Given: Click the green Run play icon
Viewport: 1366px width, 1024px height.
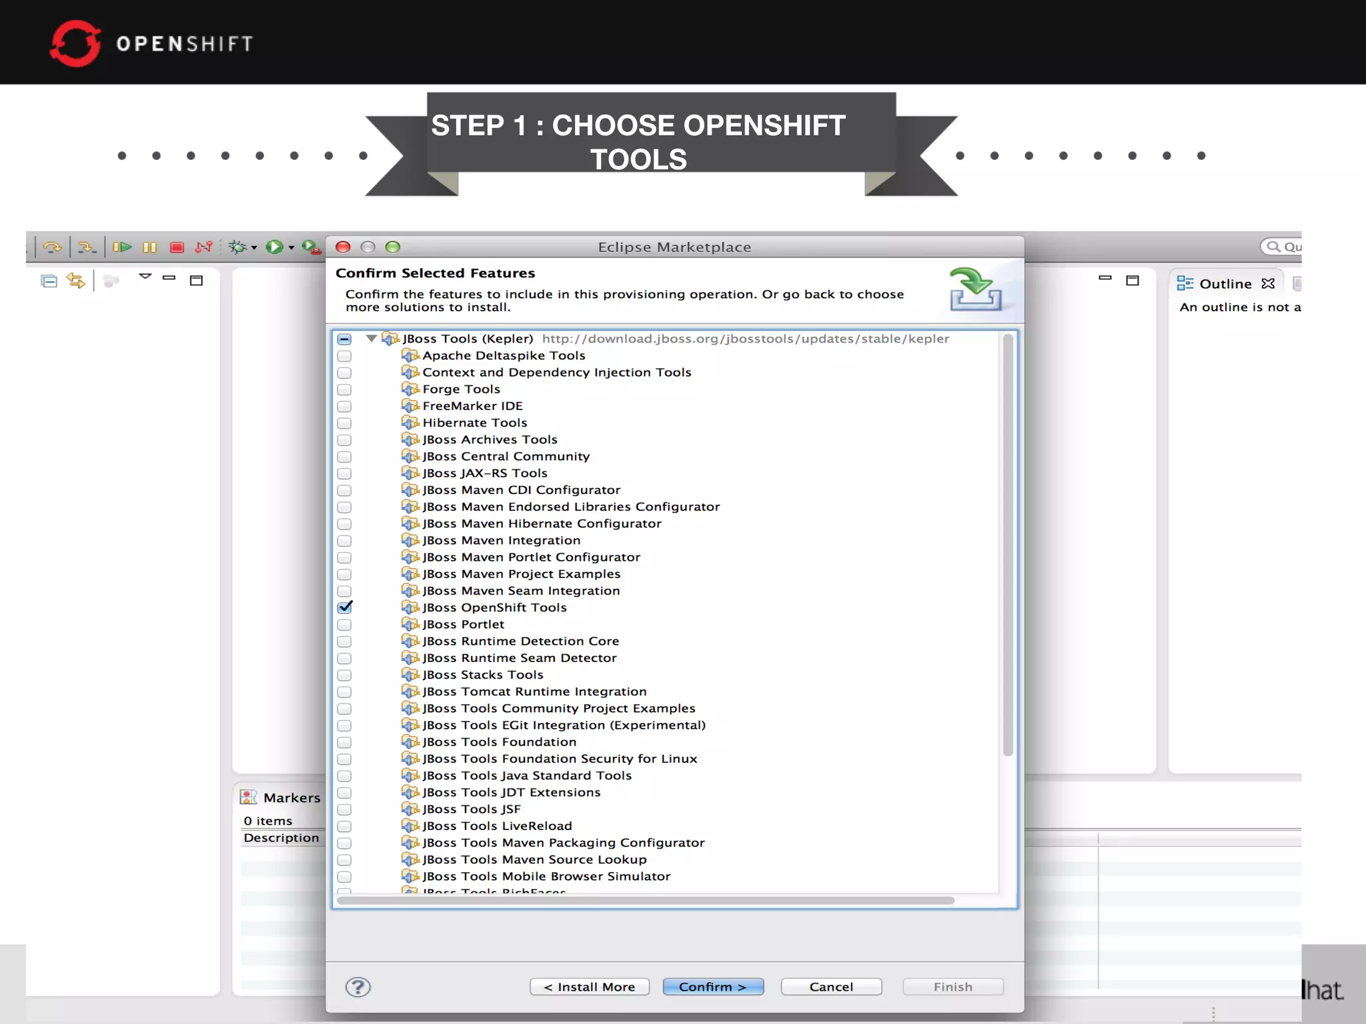Looking at the screenshot, I should pyautogui.click(x=274, y=247).
